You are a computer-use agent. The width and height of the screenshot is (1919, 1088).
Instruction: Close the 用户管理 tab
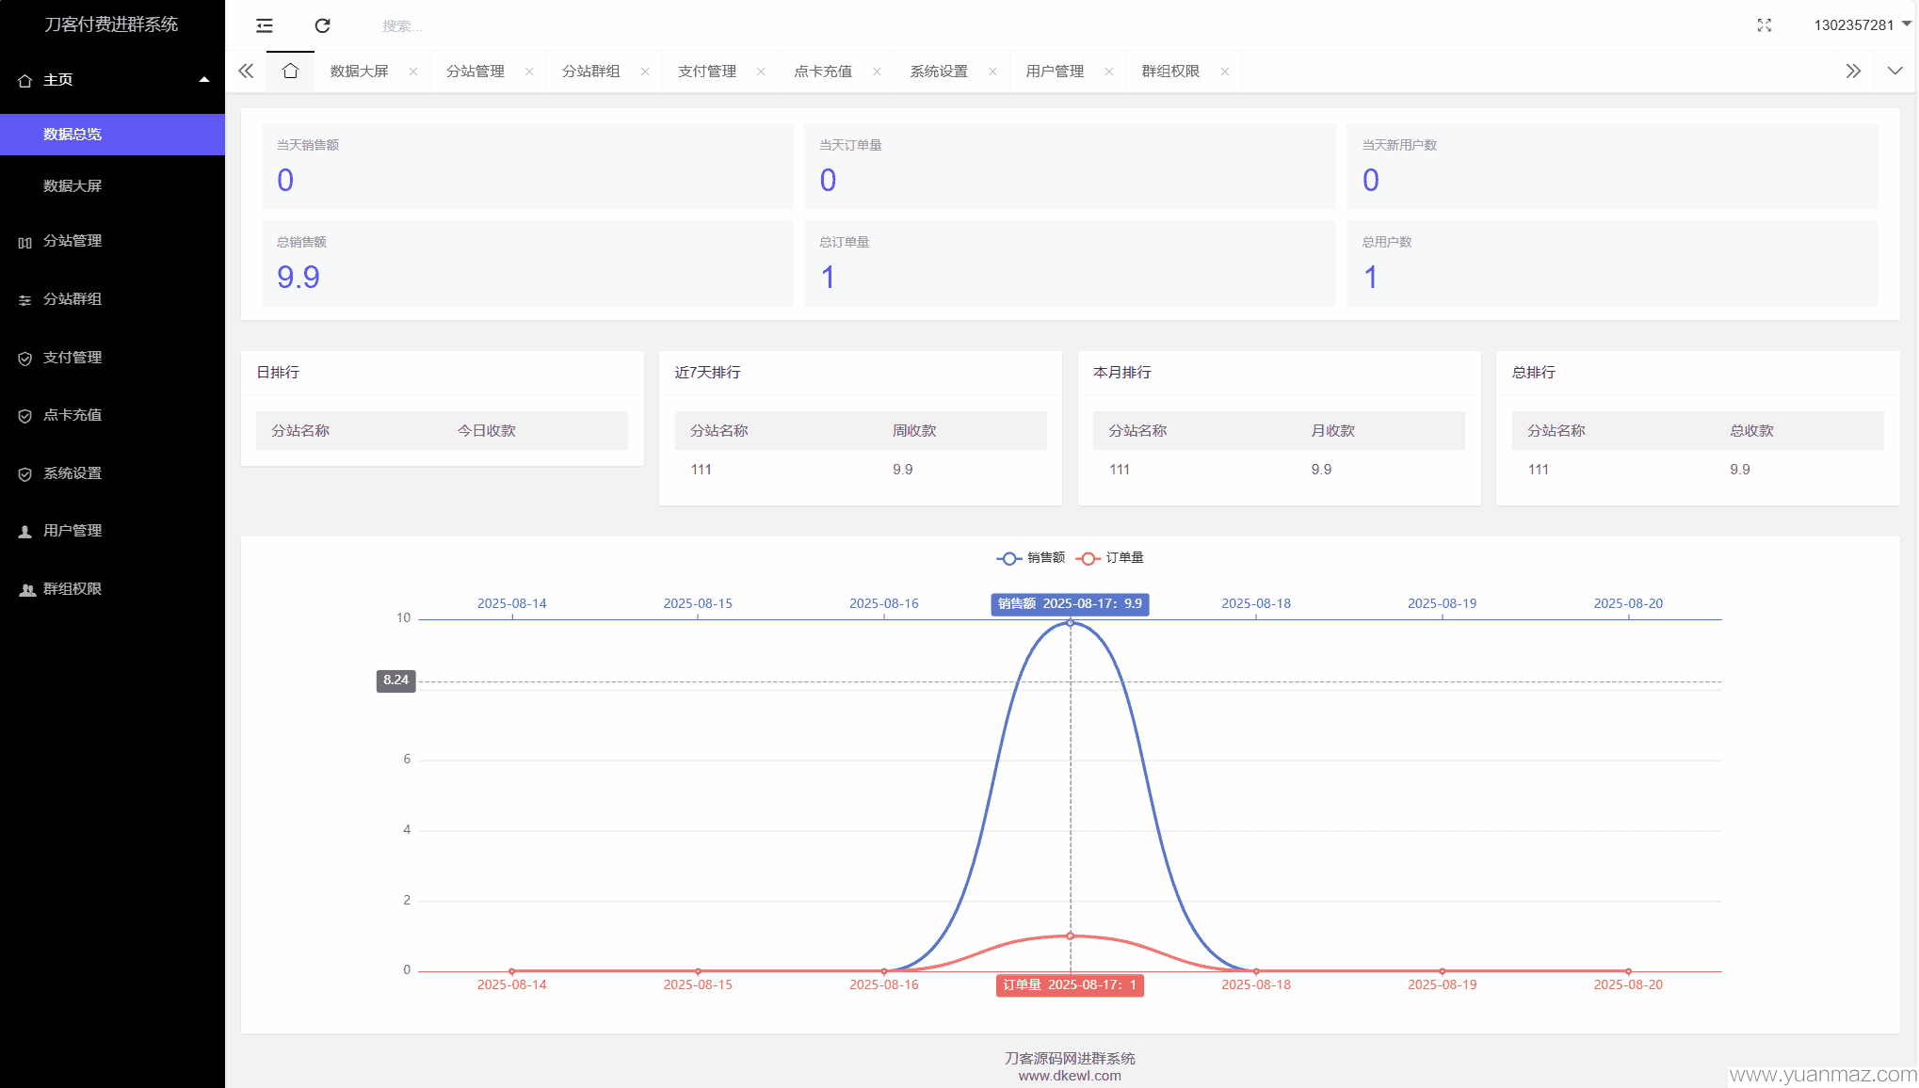tap(1108, 72)
